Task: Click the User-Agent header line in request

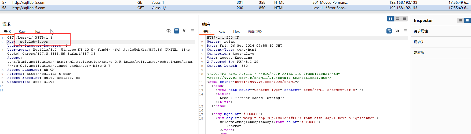Action: [98, 52]
